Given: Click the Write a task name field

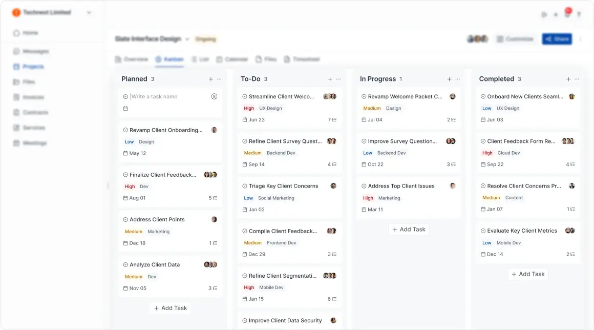Looking at the screenshot, I should (154, 97).
